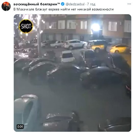Screen dimensions: 133x133
Task: Open the three-dot more options menu
Action: pos(129,4)
